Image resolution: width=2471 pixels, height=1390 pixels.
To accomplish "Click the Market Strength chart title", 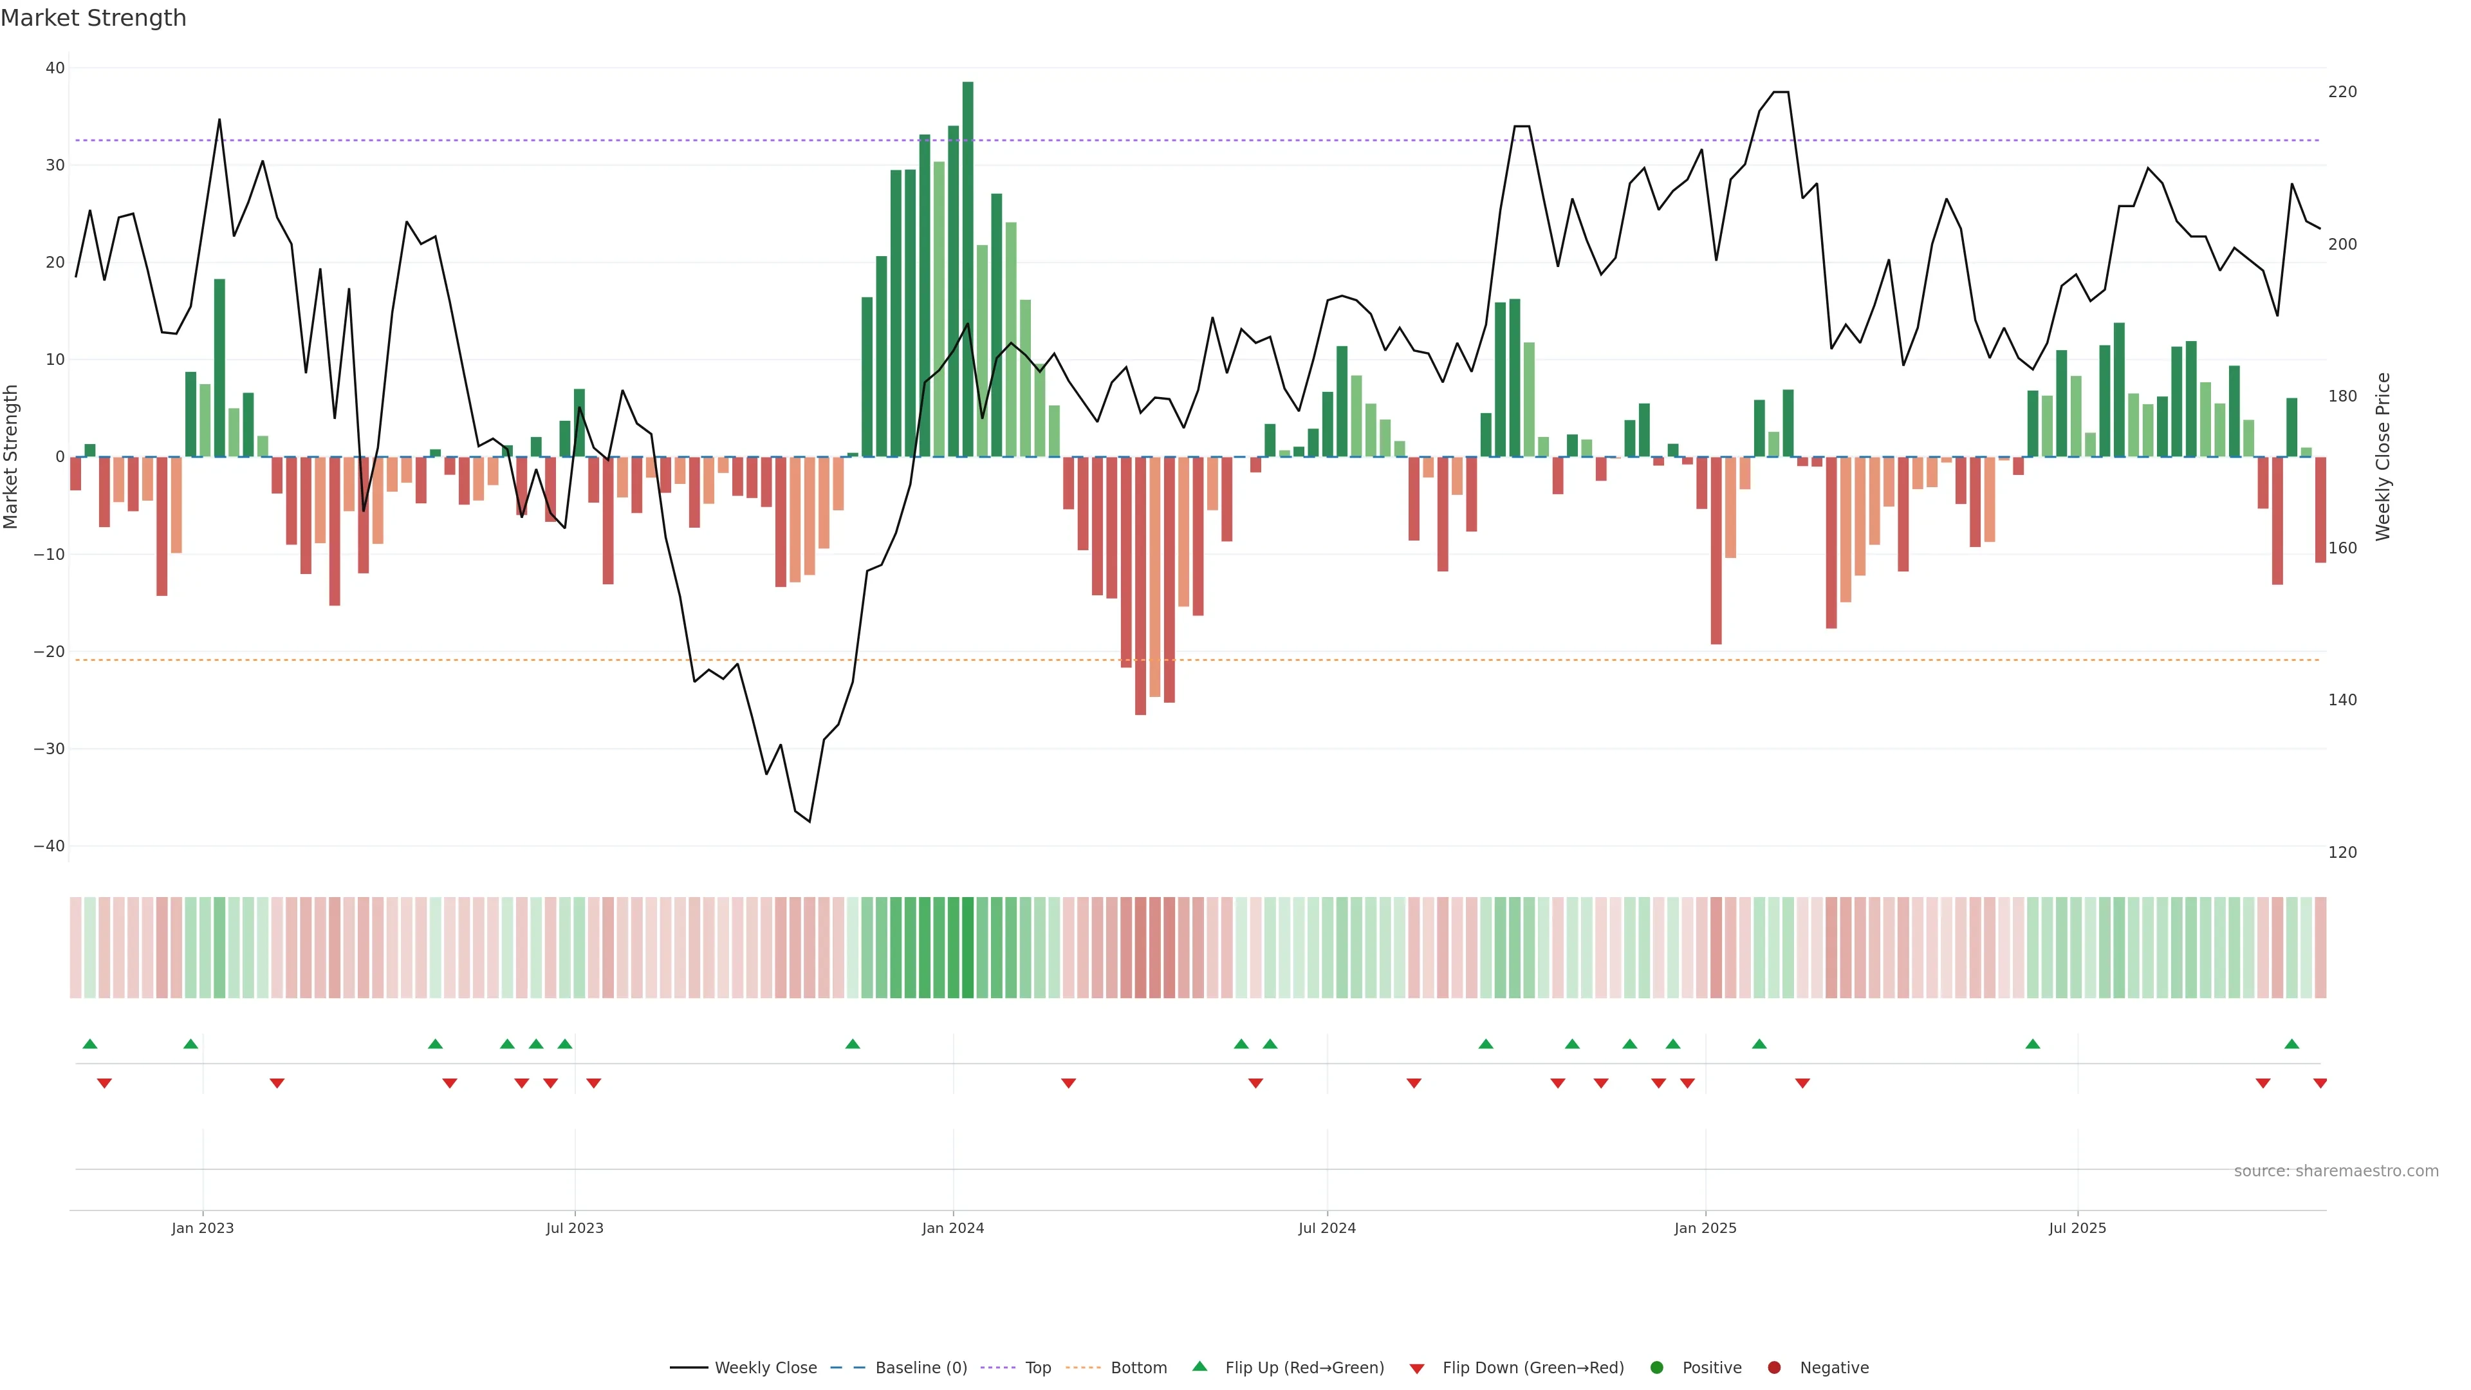I will [x=93, y=18].
